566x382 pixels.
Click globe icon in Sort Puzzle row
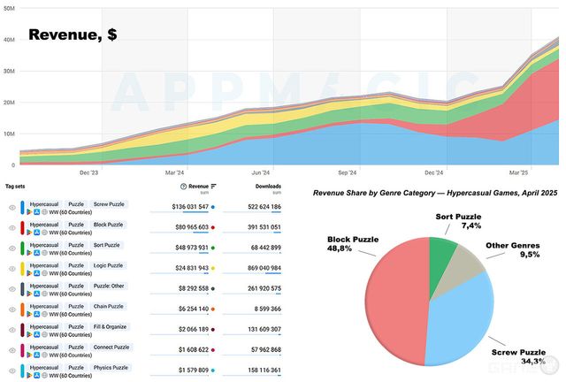[x=45, y=254]
